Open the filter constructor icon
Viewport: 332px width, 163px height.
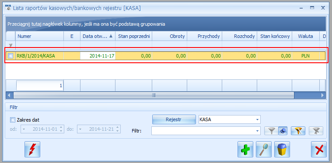(298, 131)
